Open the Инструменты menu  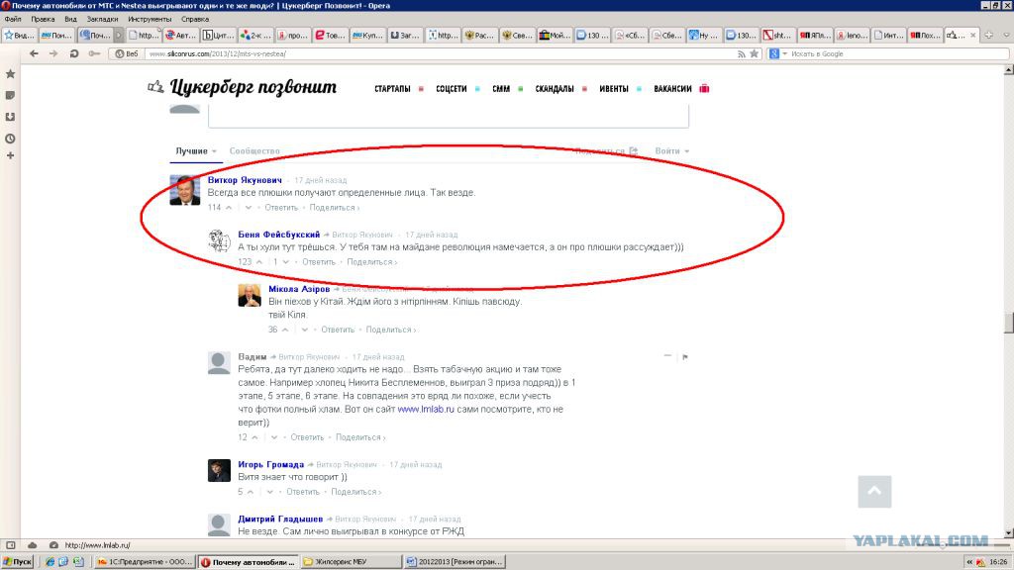[x=150, y=20]
